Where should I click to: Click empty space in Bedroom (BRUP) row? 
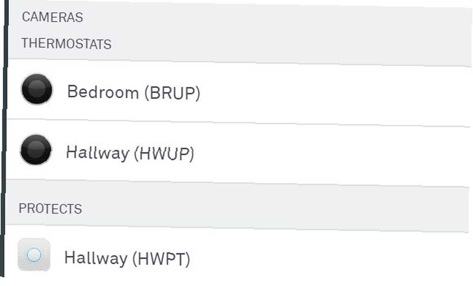(x=332, y=94)
